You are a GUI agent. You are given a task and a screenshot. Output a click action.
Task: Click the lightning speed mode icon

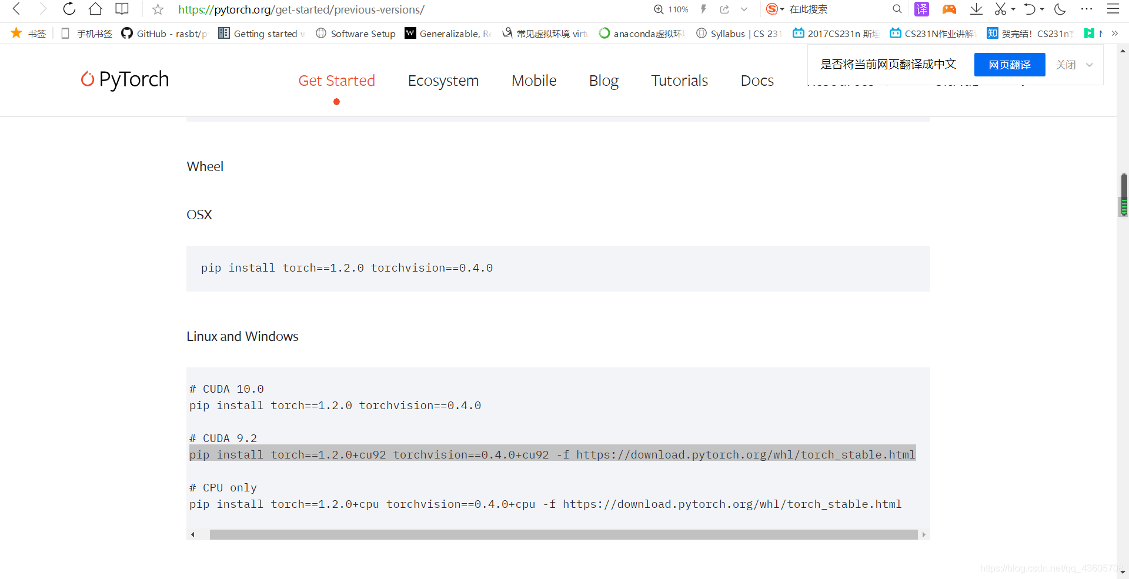tap(703, 9)
